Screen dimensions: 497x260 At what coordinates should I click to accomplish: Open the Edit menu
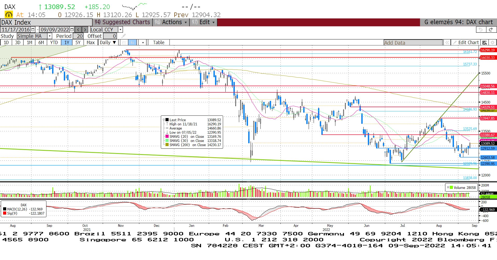[203, 22]
